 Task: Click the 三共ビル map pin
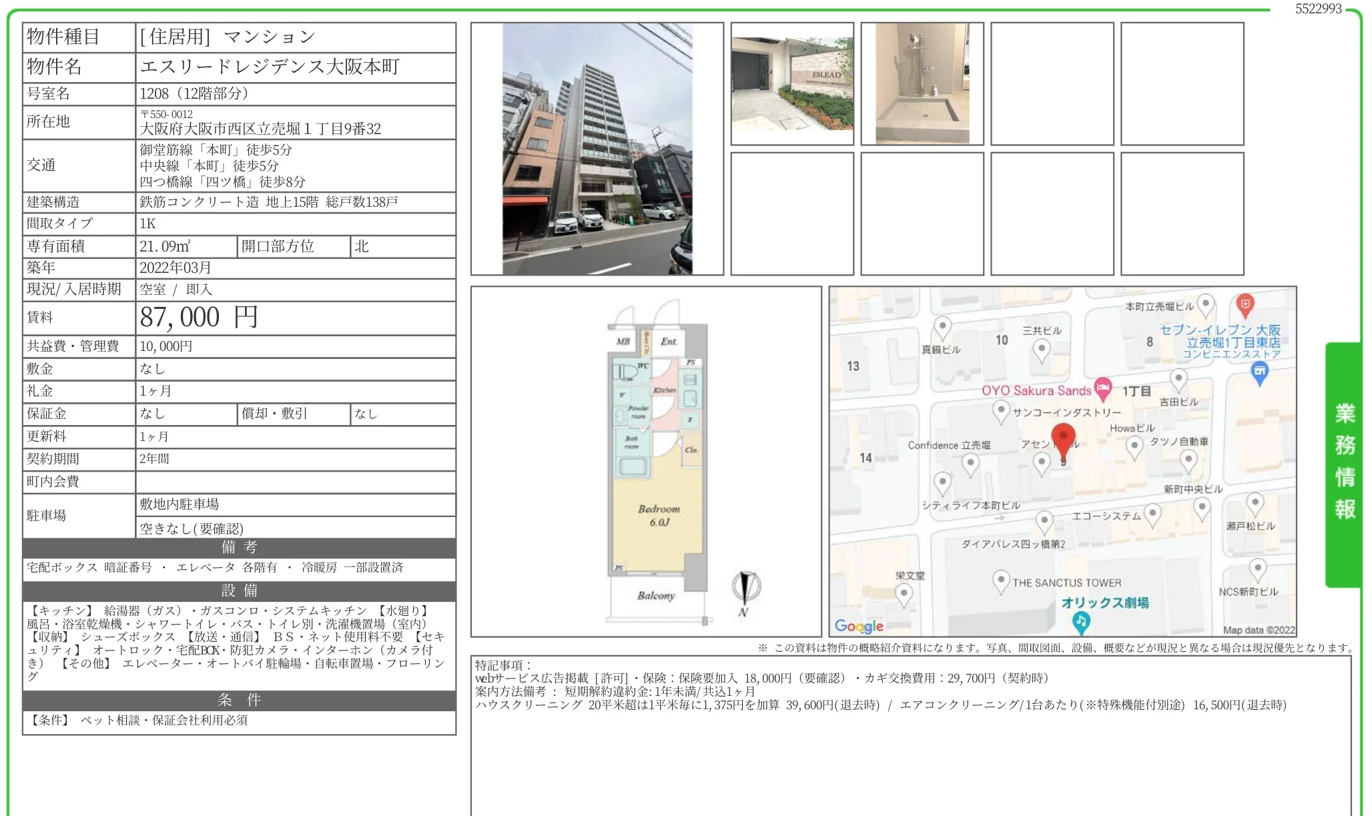1042,350
